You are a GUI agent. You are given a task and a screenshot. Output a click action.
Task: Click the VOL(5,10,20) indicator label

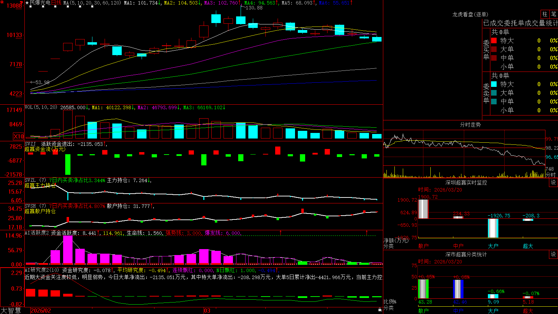[x=41, y=107]
